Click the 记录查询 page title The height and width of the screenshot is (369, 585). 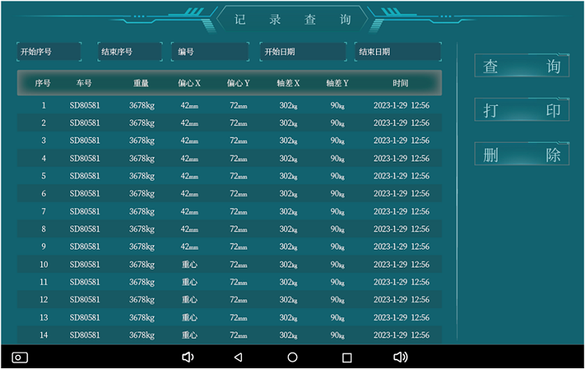(292, 20)
